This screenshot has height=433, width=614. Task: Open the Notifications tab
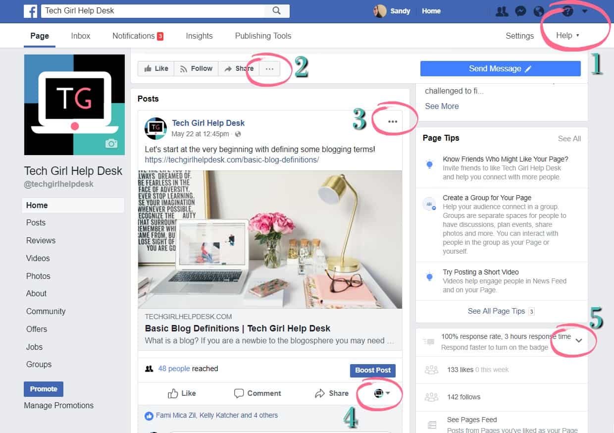pyautogui.click(x=138, y=36)
